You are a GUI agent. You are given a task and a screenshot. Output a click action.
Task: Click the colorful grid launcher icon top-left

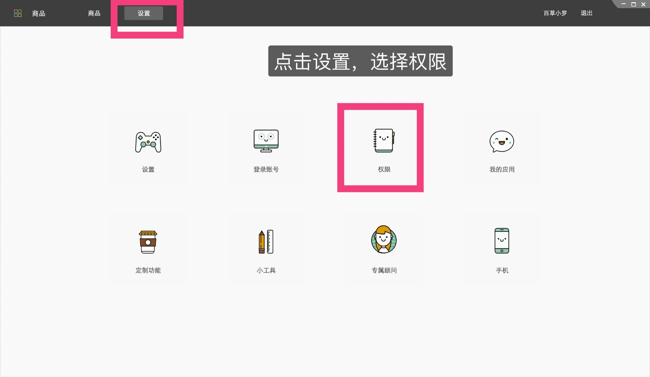(x=18, y=13)
